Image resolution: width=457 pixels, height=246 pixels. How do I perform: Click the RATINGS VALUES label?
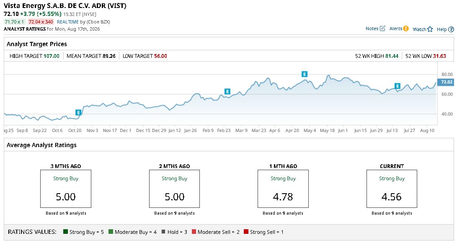click(x=32, y=232)
